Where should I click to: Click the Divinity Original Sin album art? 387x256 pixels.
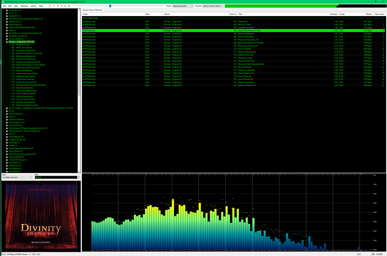[41, 216]
